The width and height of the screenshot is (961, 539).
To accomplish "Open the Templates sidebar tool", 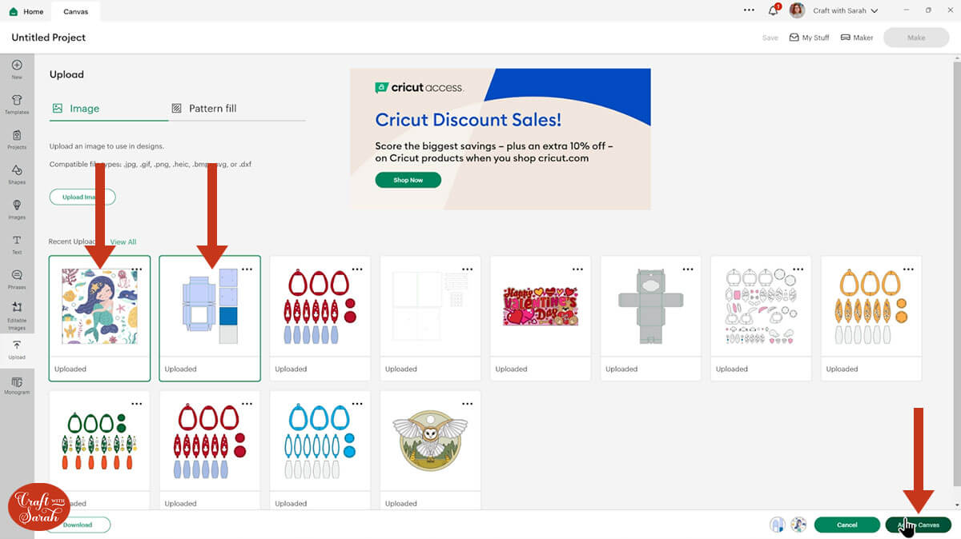I will (17, 104).
